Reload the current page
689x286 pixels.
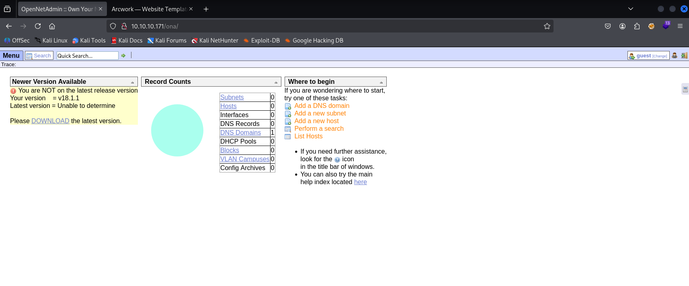click(x=38, y=26)
